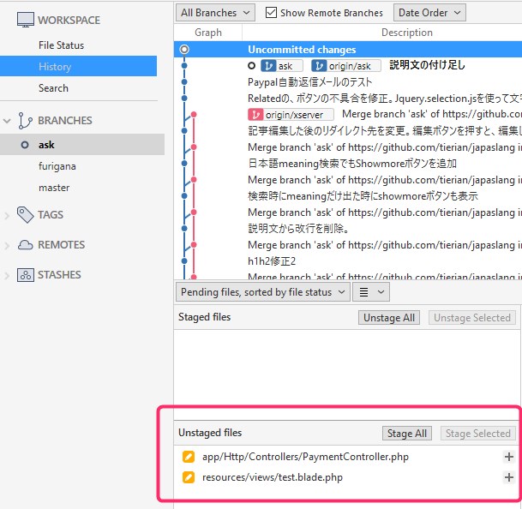Toggle the Show Remote Branches checkbox
The height and width of the screenshot is (509, 522).
click(272, 13)
